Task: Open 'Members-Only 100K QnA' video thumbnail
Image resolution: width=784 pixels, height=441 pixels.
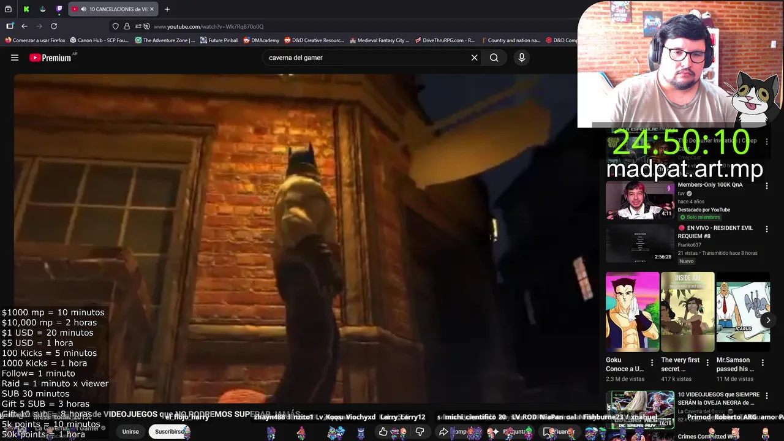Action: point(640,200)
